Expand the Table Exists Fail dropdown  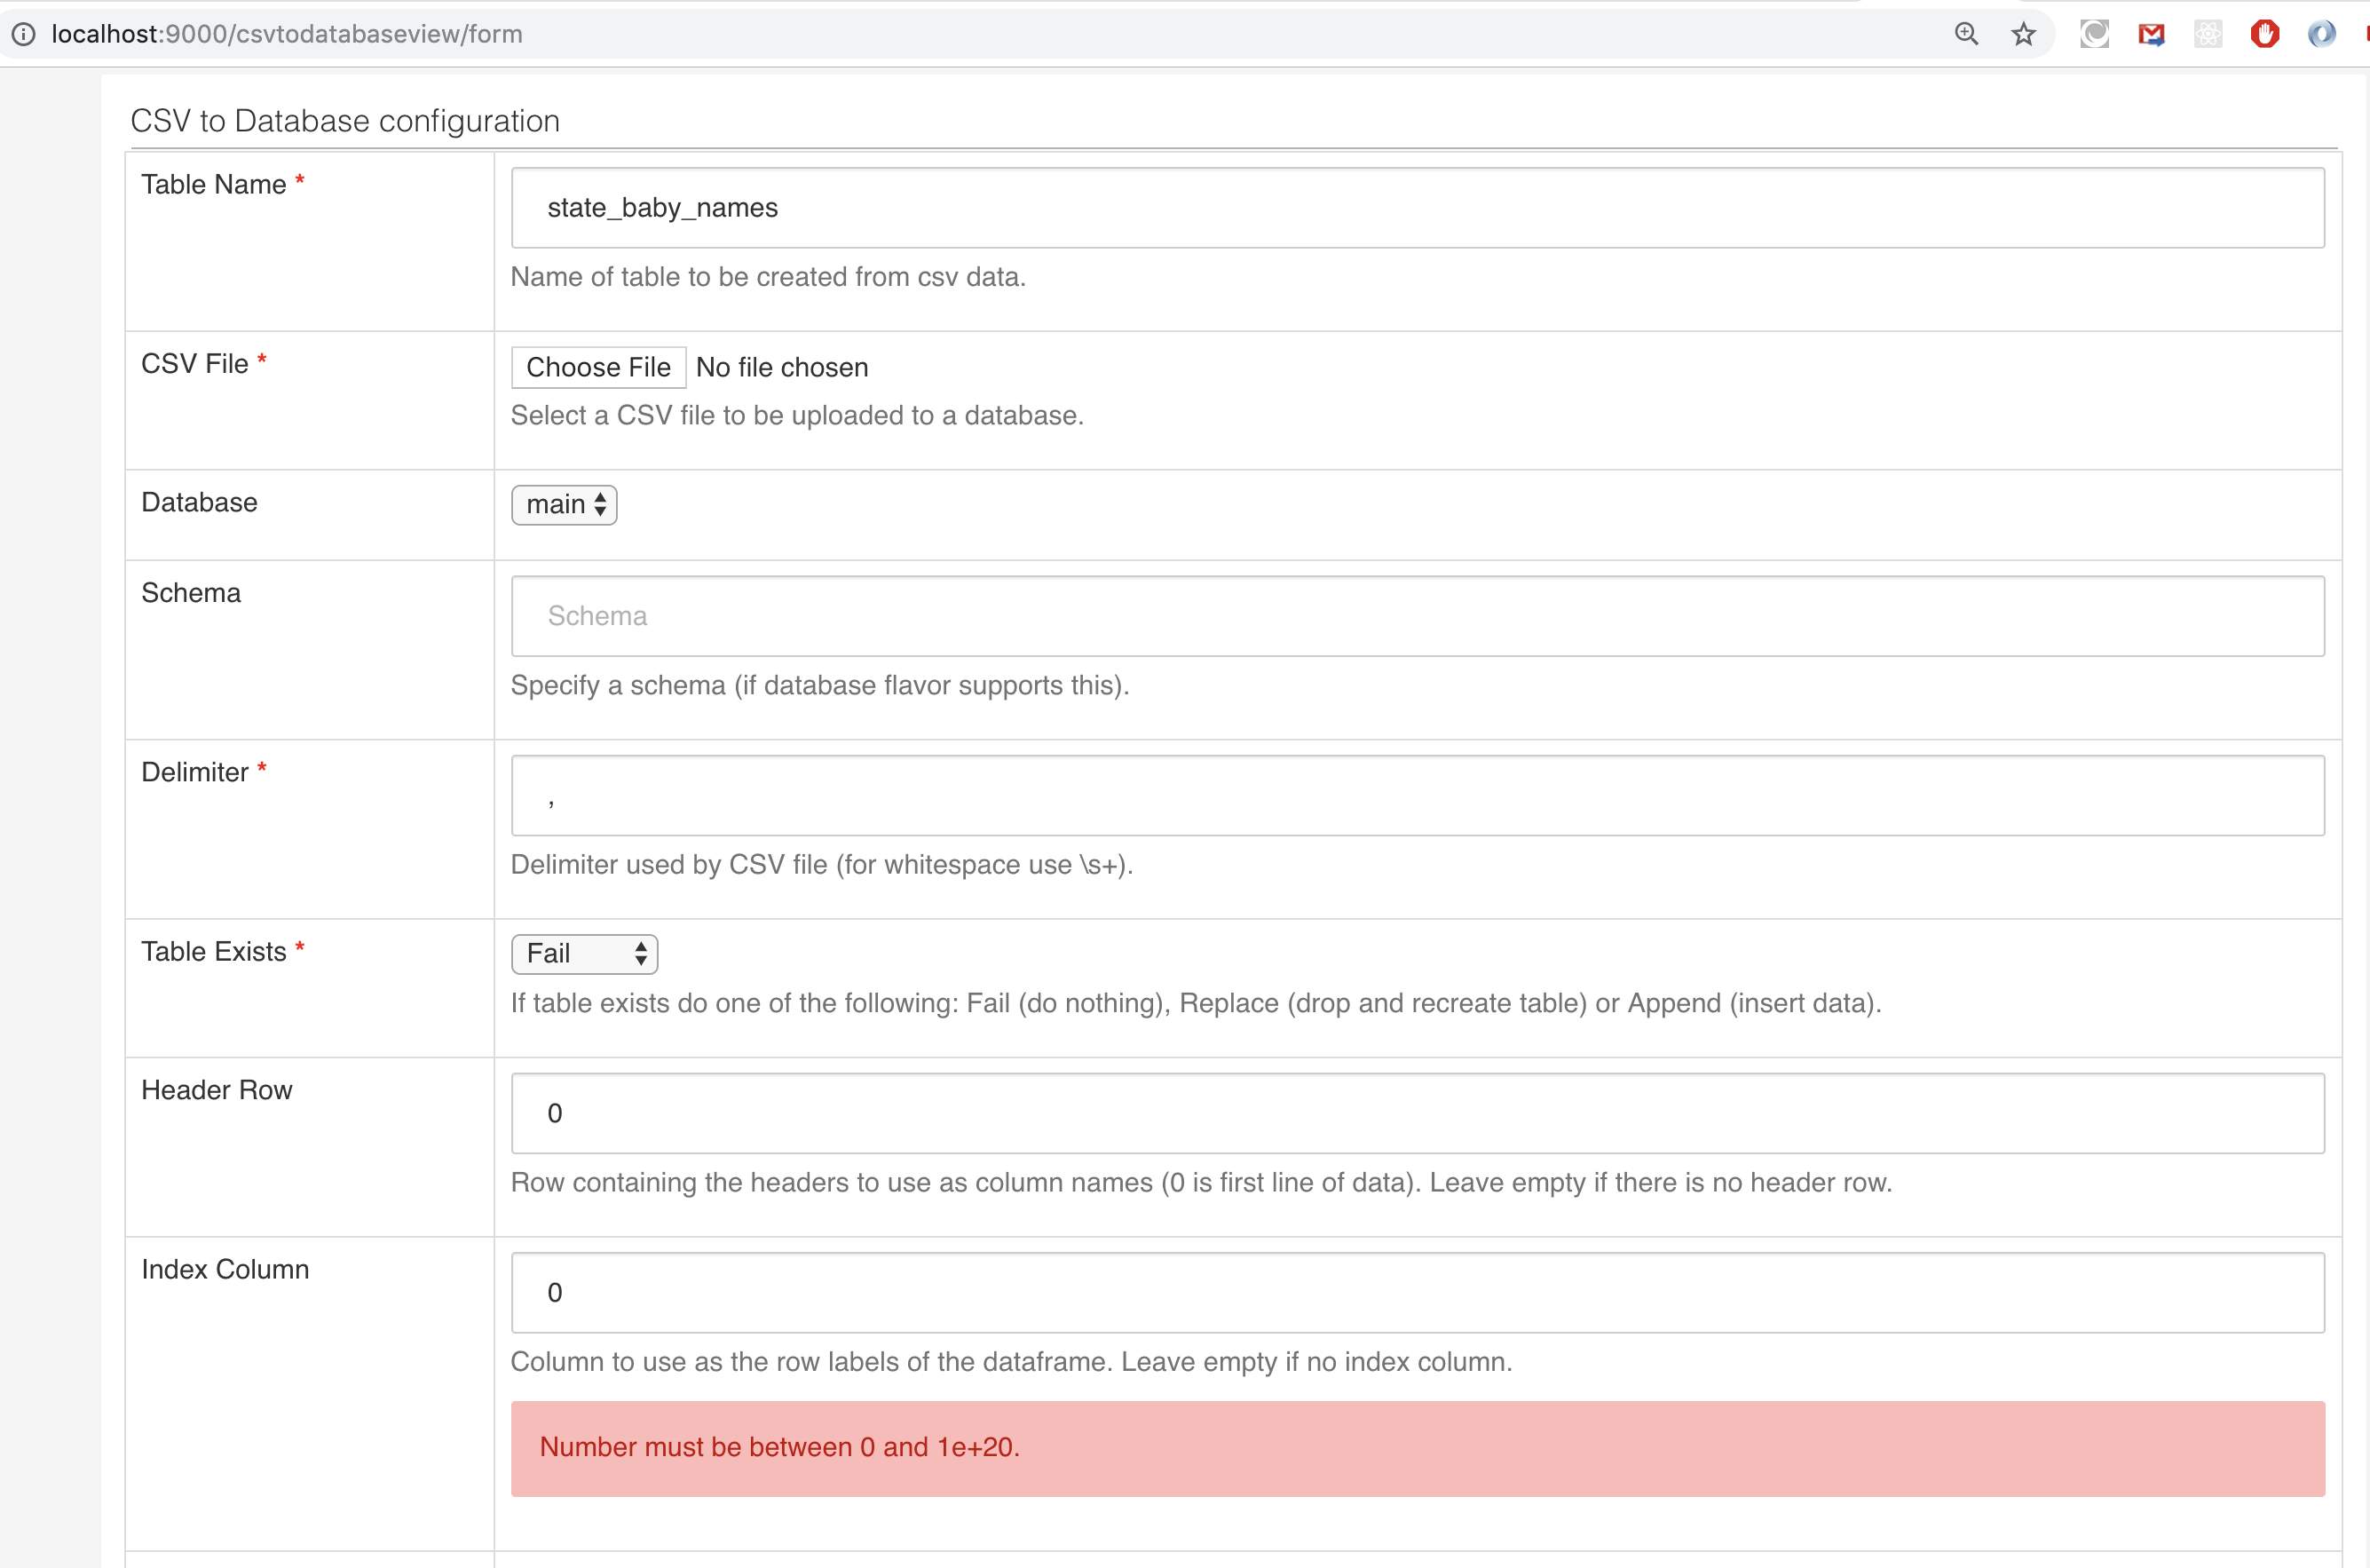click(x=584, y=953)
